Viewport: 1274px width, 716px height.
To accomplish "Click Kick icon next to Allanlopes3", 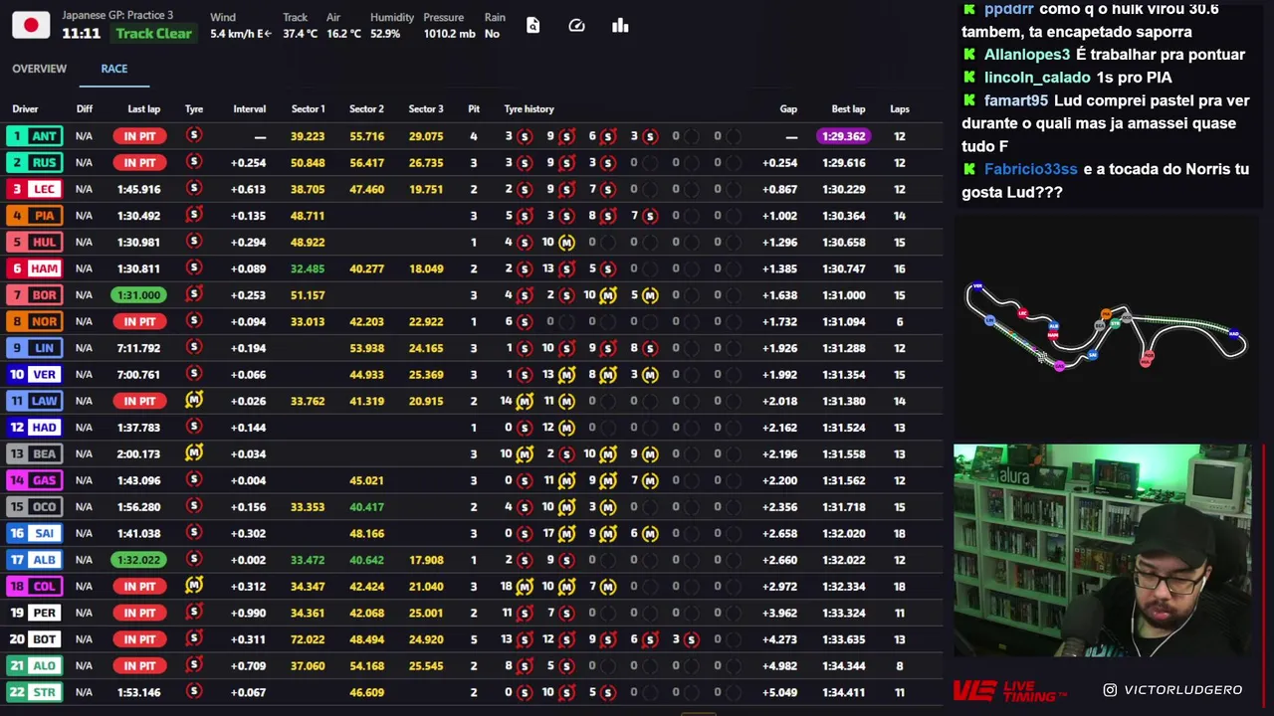I will (x=968, y=55).
